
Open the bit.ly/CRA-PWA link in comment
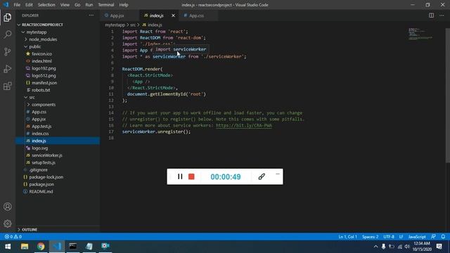[244, 125]
